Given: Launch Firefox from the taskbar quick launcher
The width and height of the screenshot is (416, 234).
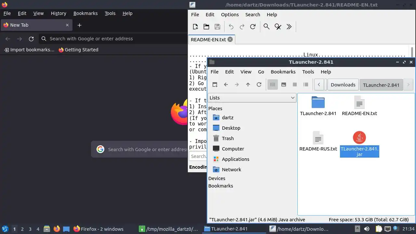Looking at the screenshot, I should tap(57, 229).
